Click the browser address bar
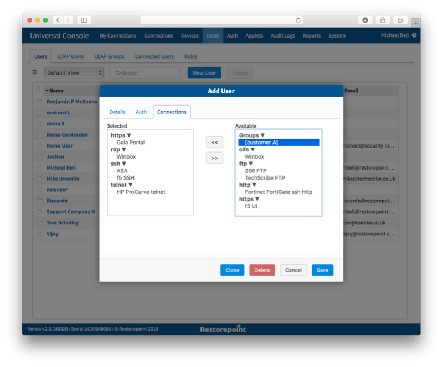Screen dimensions: 443x367 [221, 20]
